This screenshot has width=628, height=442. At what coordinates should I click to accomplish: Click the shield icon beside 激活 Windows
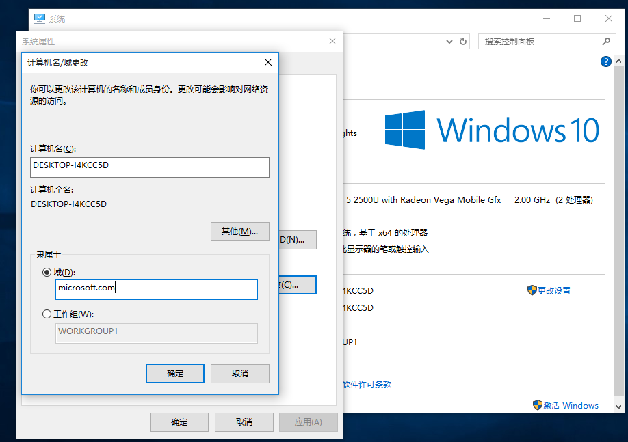tap(538, 405)
